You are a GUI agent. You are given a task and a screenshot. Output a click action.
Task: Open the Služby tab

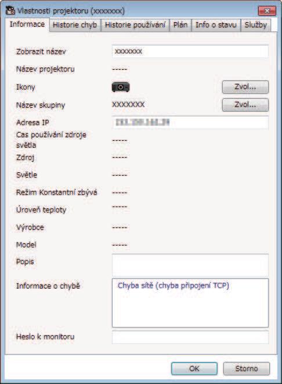[256, 25]
